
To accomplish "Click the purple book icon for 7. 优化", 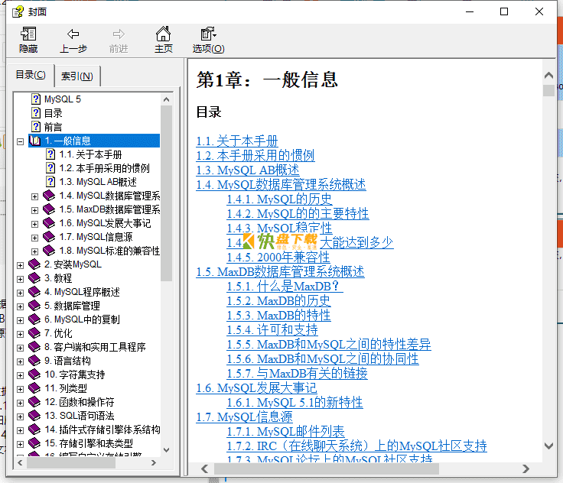I will [x=34, y=333].
